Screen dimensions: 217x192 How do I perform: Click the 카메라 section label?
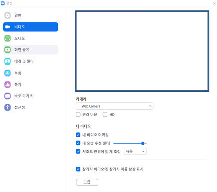[81, 99]
